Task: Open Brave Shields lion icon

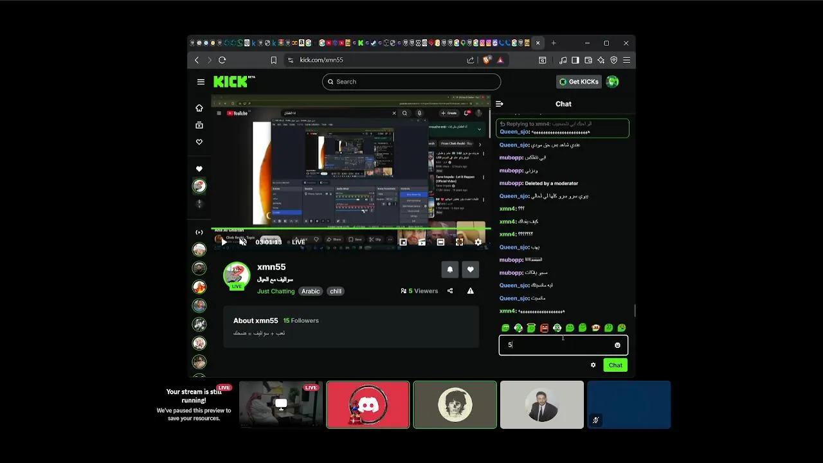Action: [487, 60]
